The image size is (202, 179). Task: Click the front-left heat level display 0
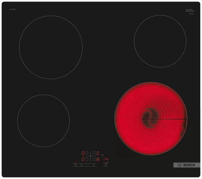83,159
